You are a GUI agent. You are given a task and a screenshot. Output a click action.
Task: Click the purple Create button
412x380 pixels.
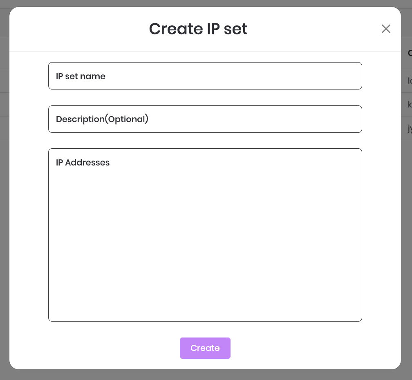coord(205,348)
